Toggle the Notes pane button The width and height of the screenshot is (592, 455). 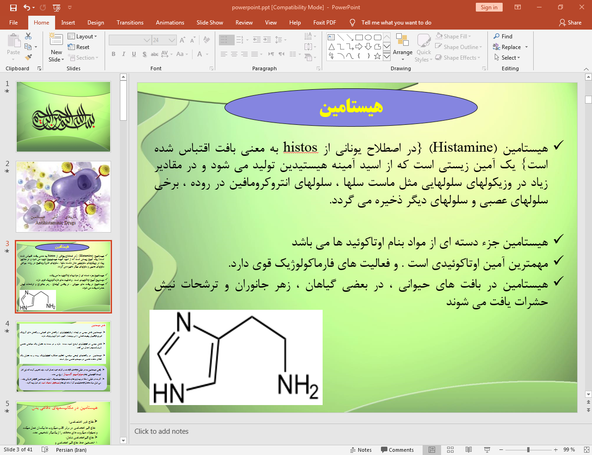click(361, 450)
